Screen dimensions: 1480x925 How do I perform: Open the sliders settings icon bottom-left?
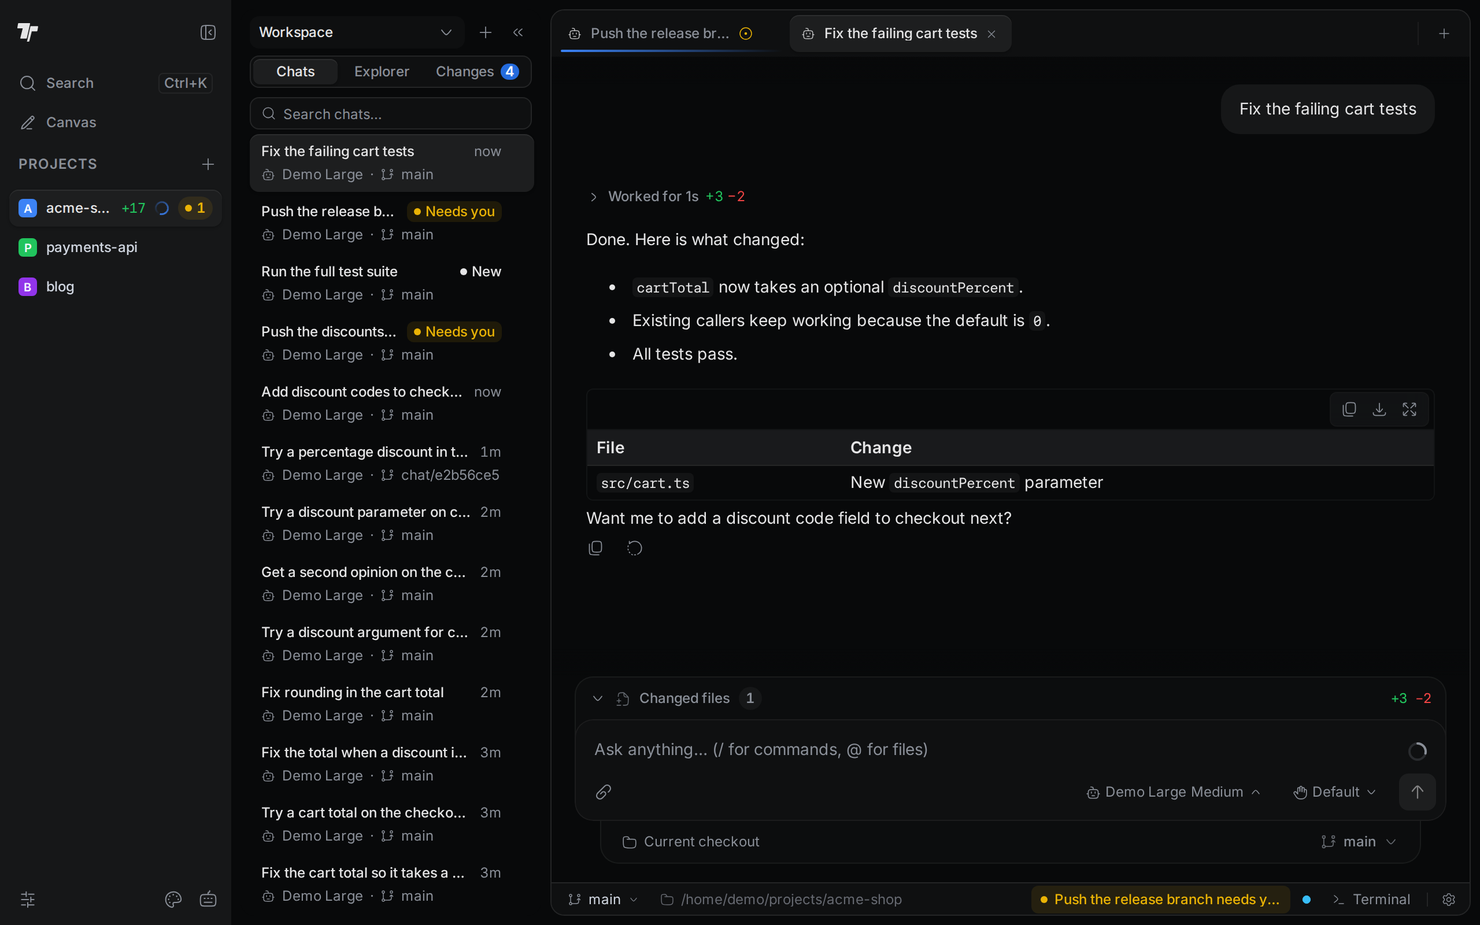click(x=28, y=900)
